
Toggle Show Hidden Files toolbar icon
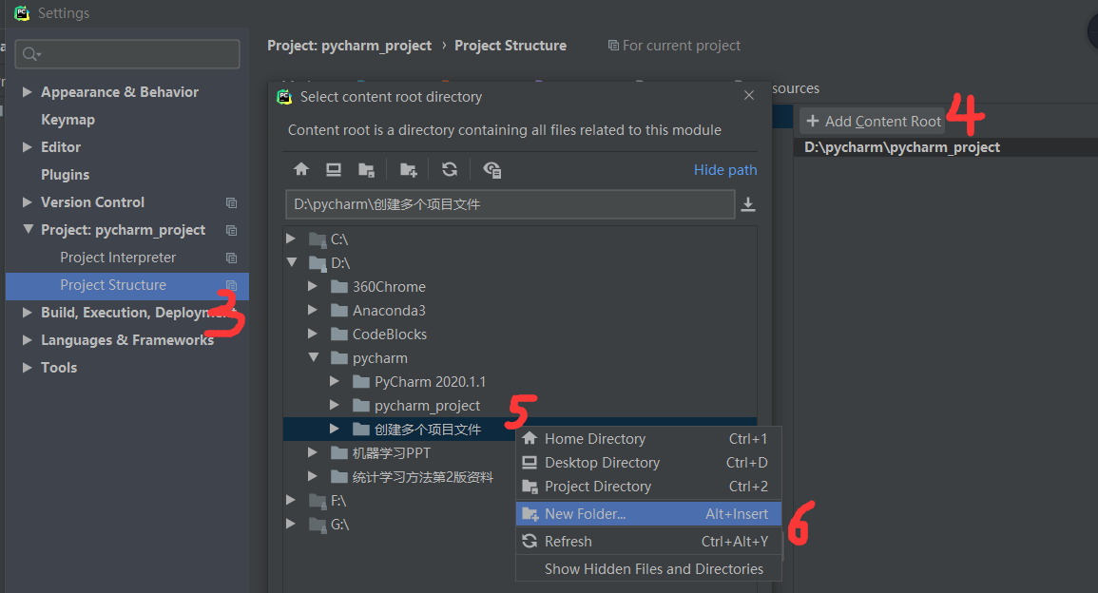[x=491, y=169]
